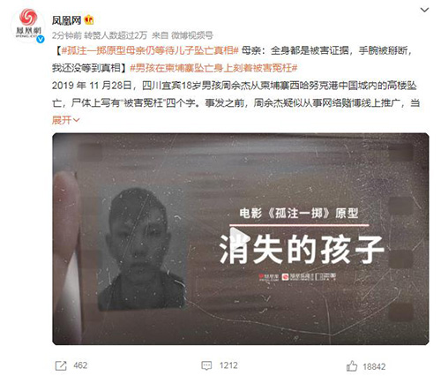Screen dimensions: 441x376
Task: Click the 微博视频号 source link
Action: 192,35
